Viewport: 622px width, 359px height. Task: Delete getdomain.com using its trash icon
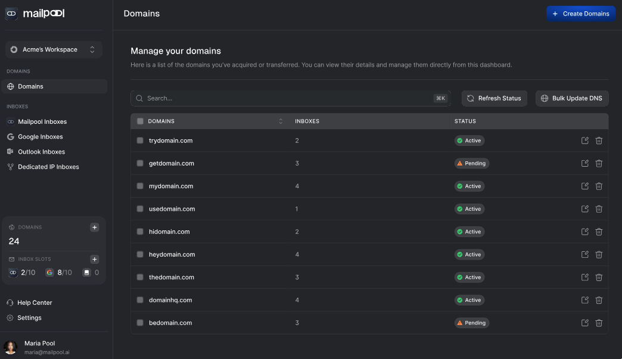599,163
